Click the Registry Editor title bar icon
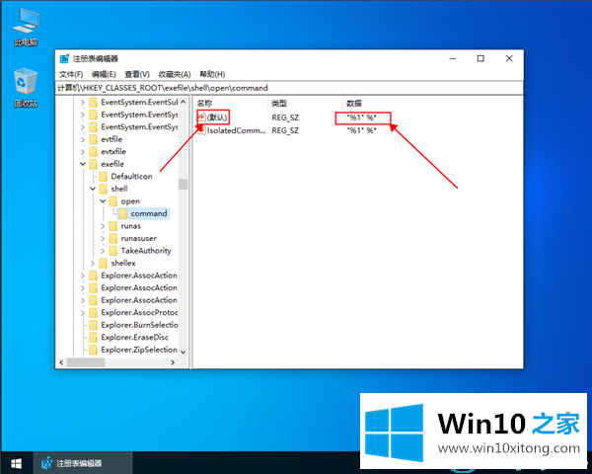Viewport: 592px width, 474px height. 64,58
